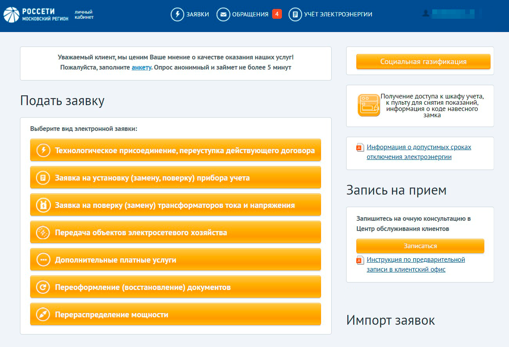This screenshot has width=509, height=347.
Task: Click plug icon on Перераспределение мощности button
Action: point(43,314)
